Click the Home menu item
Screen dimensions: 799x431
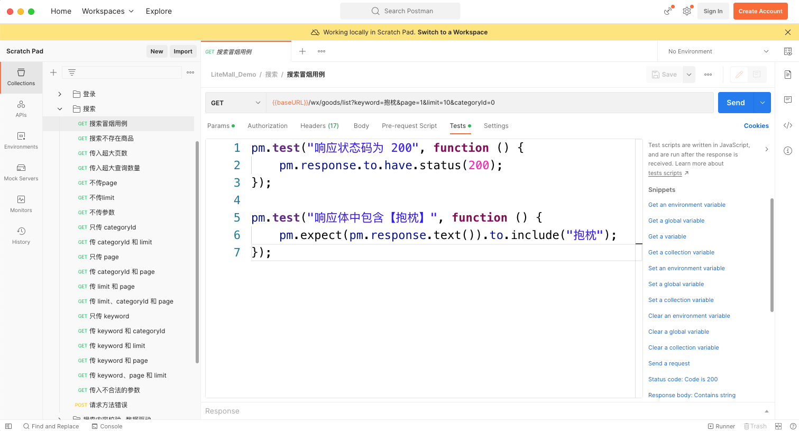point(61,11)
